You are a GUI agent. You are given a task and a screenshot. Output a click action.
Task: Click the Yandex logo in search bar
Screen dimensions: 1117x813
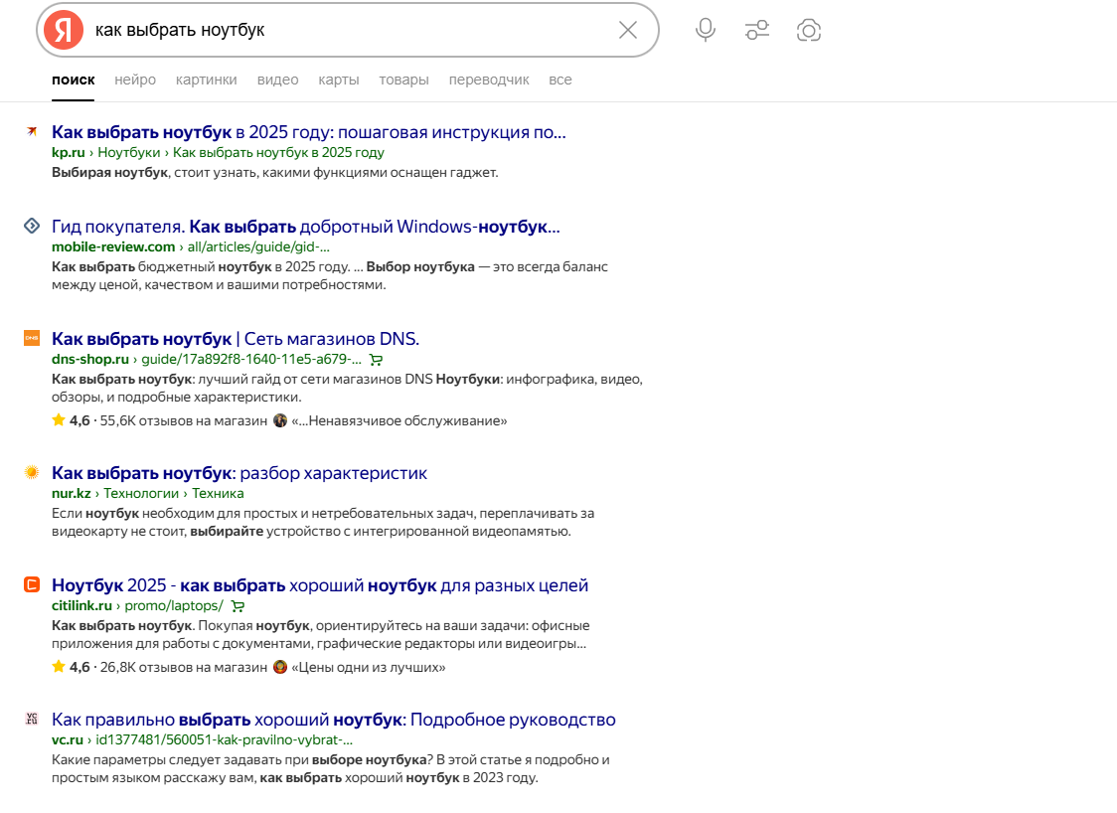(x=64, y=30)
